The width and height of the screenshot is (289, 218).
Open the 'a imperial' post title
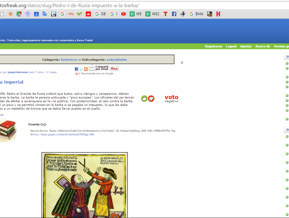pyautogui.click(x=12, y=82)
